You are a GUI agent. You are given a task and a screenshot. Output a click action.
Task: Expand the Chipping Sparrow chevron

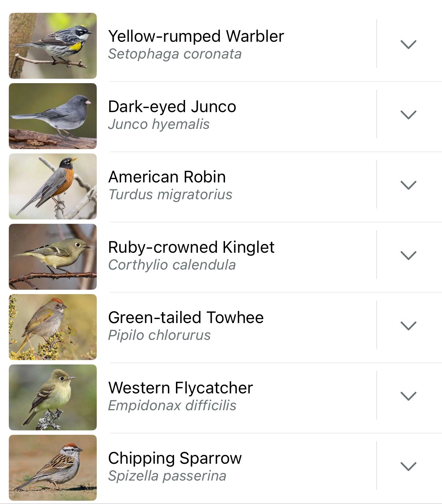click(x=408, y=466)
